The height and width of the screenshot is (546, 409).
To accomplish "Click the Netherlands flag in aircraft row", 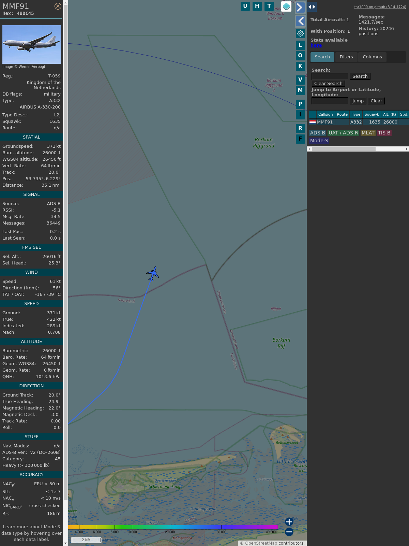I will click(313, 122).
